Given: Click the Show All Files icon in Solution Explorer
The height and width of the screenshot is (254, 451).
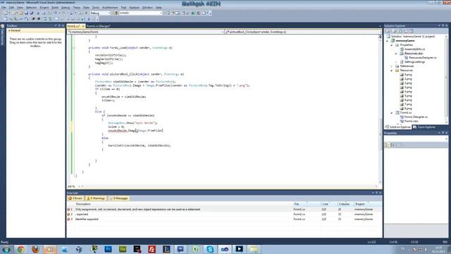Looking at the screenshot, I should (395, 31).
